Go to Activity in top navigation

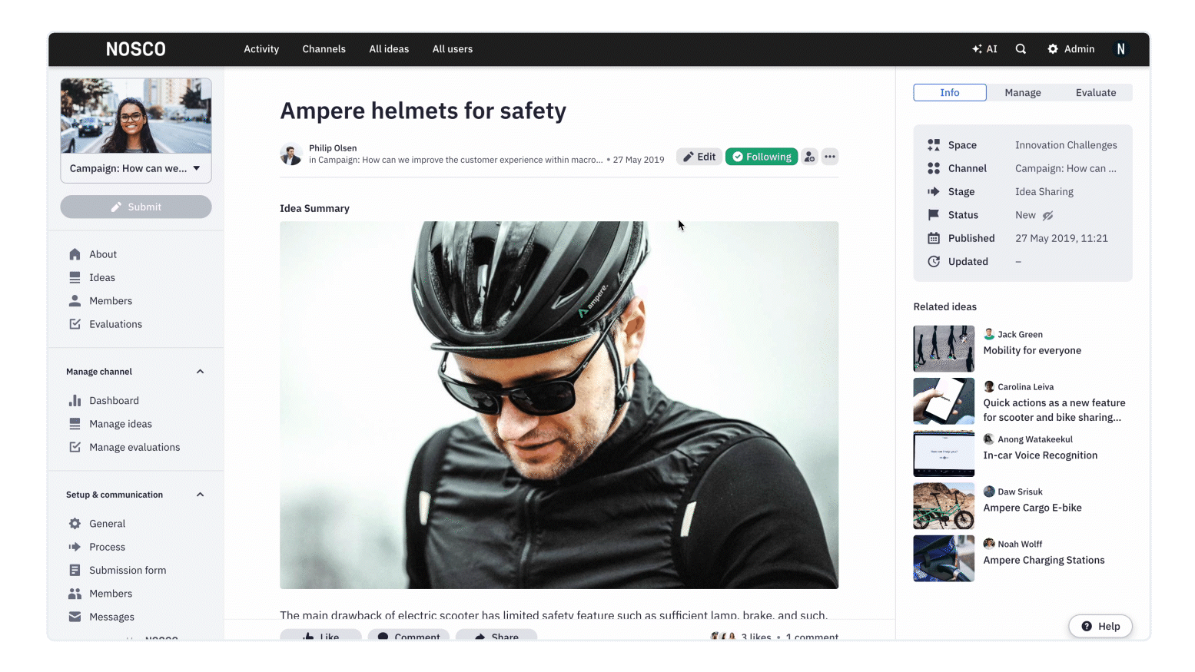261,49
